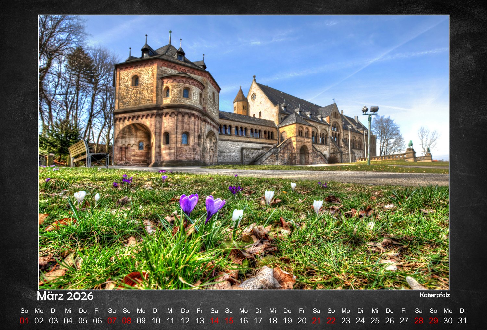Click date 09 in the calendar row
This screenshot has height=330, width=487.
pyautogui.click(x=141, y=321)
